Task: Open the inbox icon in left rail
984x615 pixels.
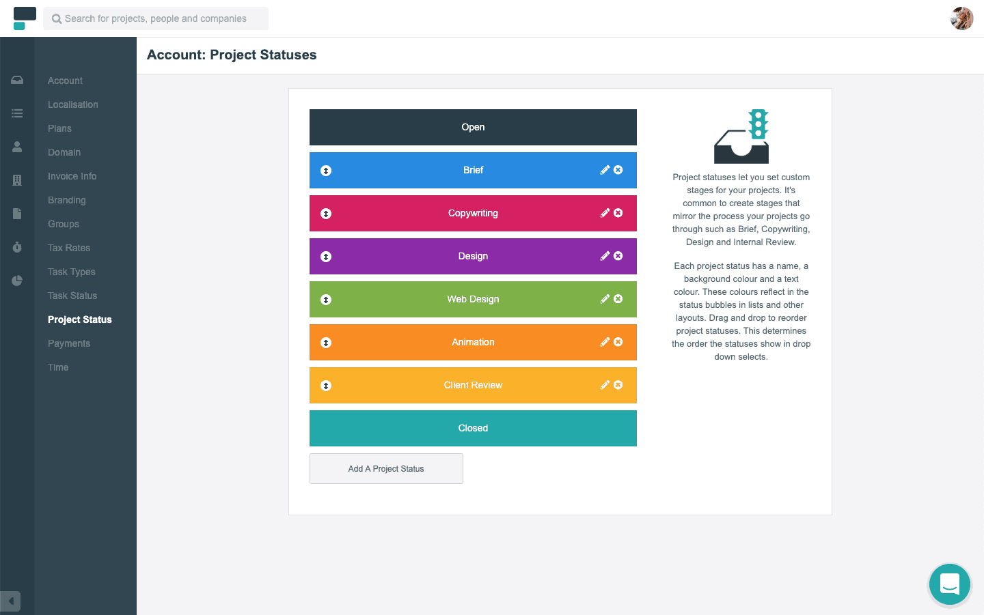Action: (x=17, y=81)
